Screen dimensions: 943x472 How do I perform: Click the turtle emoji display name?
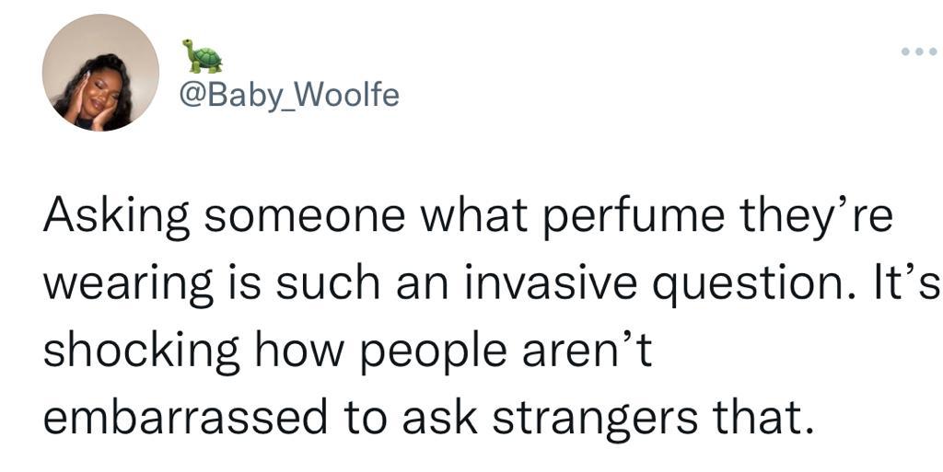tap(202, 56)
